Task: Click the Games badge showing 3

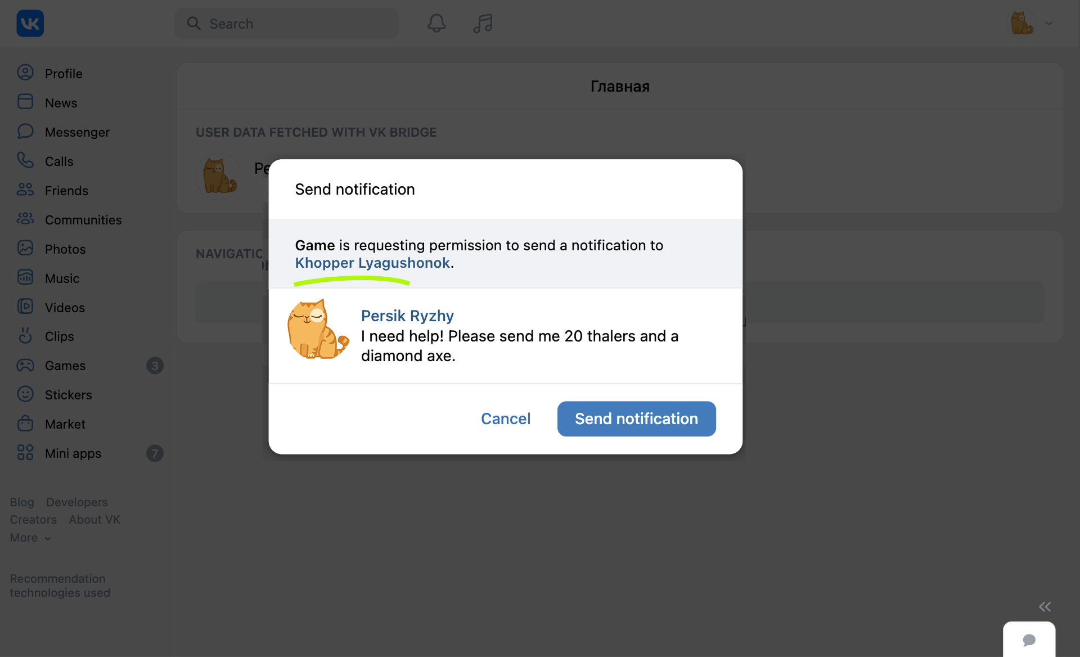Action: (x=155, y=366)
